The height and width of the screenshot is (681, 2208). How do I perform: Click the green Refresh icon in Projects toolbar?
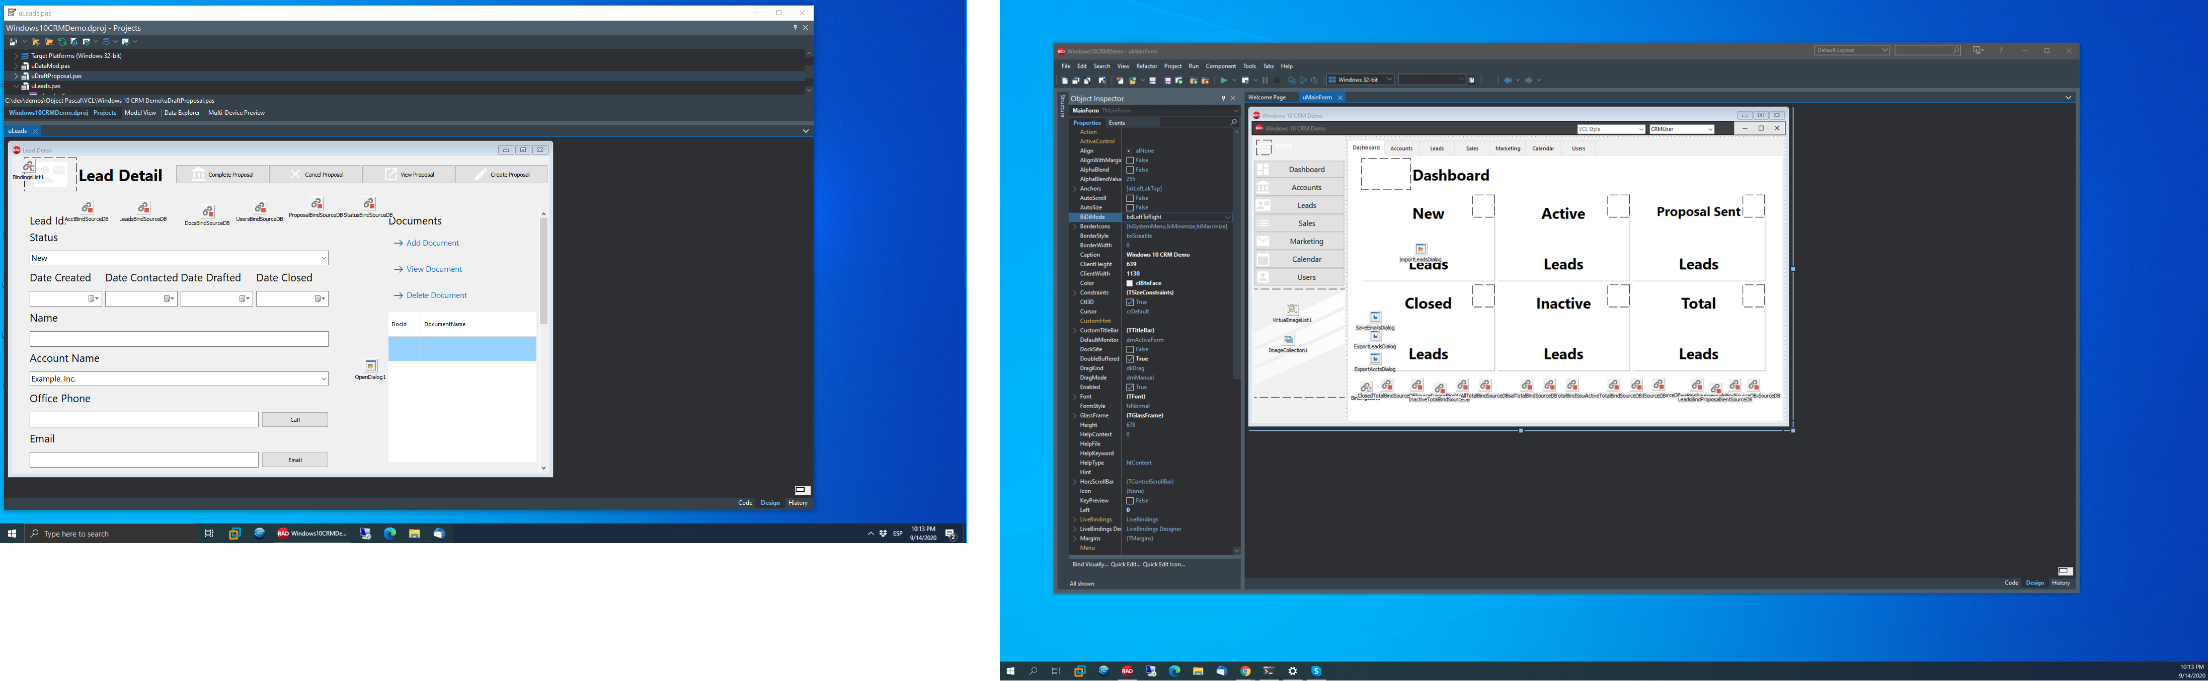tap(62, 42)
